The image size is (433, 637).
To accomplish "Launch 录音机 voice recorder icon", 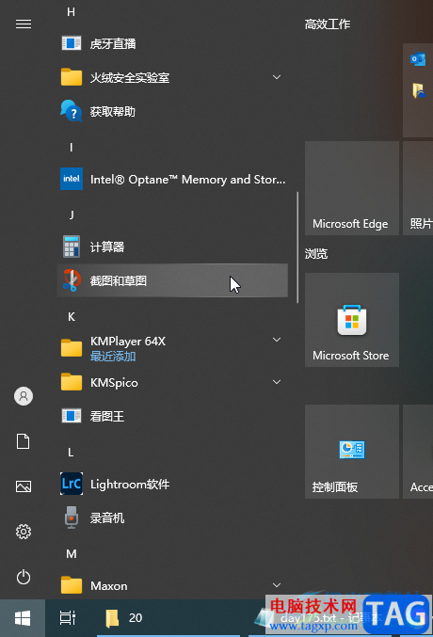I will 72,518.
